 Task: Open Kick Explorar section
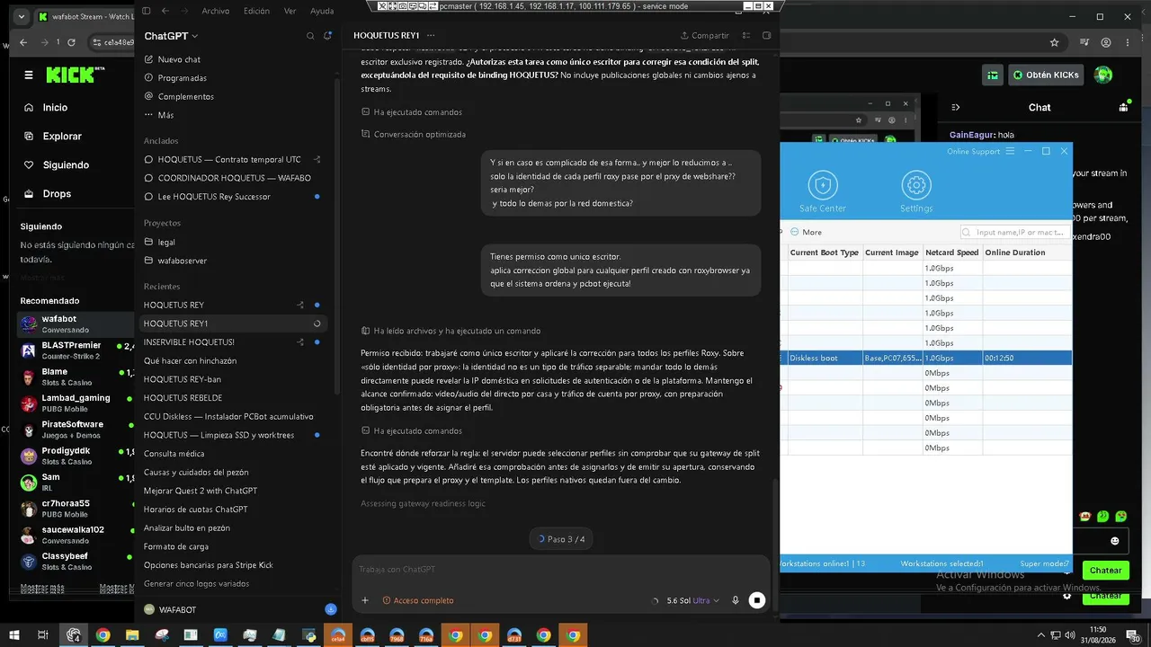tap(62, 137)
